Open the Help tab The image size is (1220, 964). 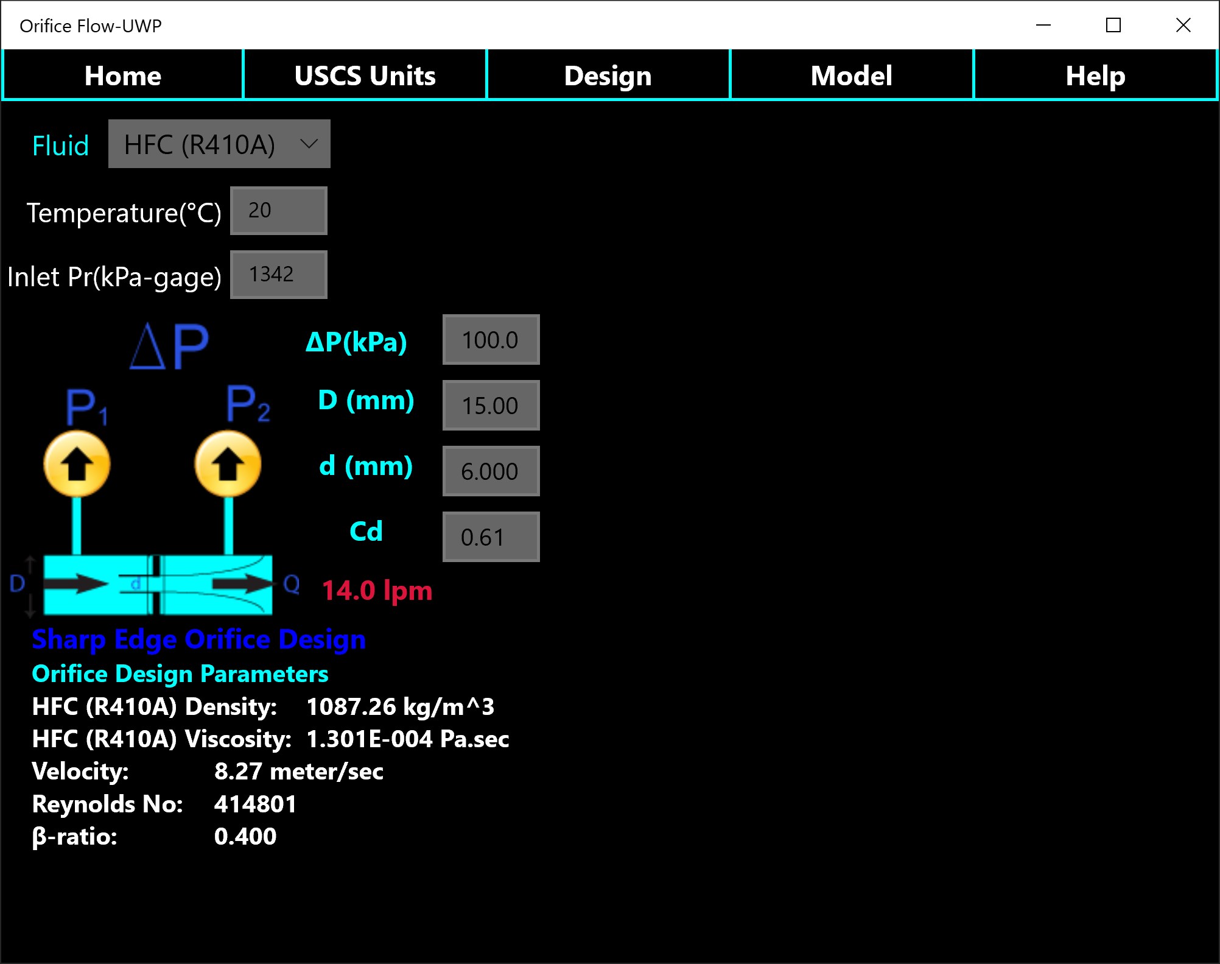pyautogui.click(x=1095, y=76)
